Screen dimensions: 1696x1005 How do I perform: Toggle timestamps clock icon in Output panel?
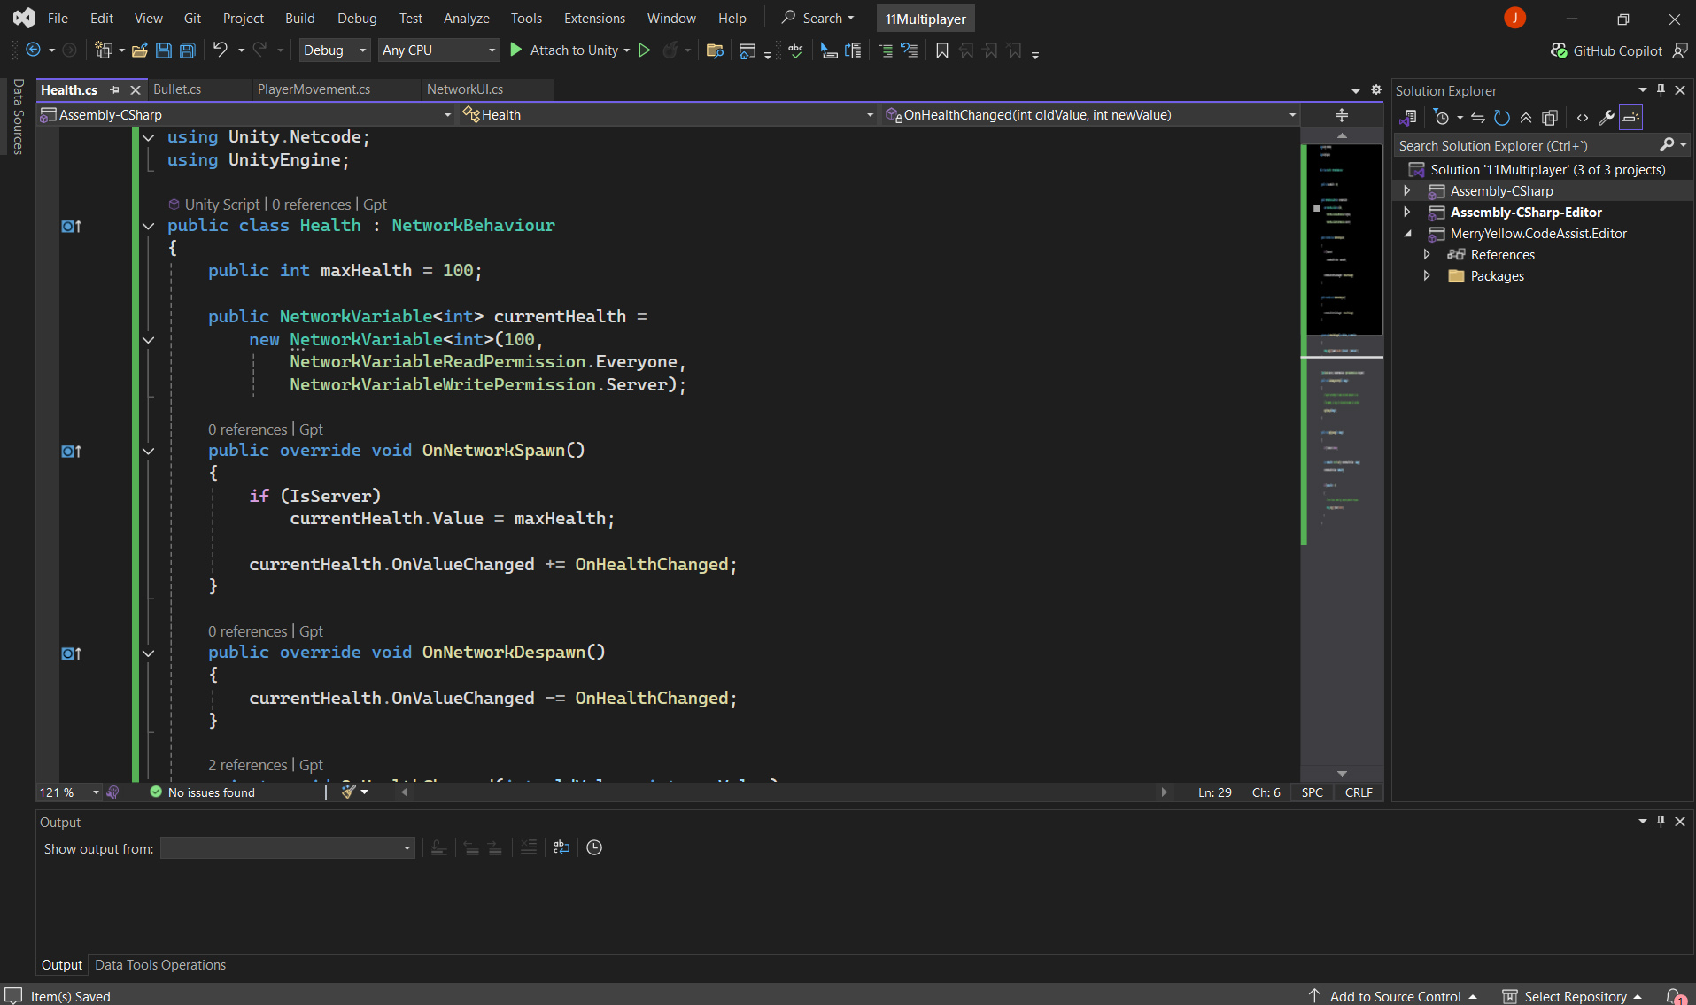pyautogui.click(x=594, y=847)
